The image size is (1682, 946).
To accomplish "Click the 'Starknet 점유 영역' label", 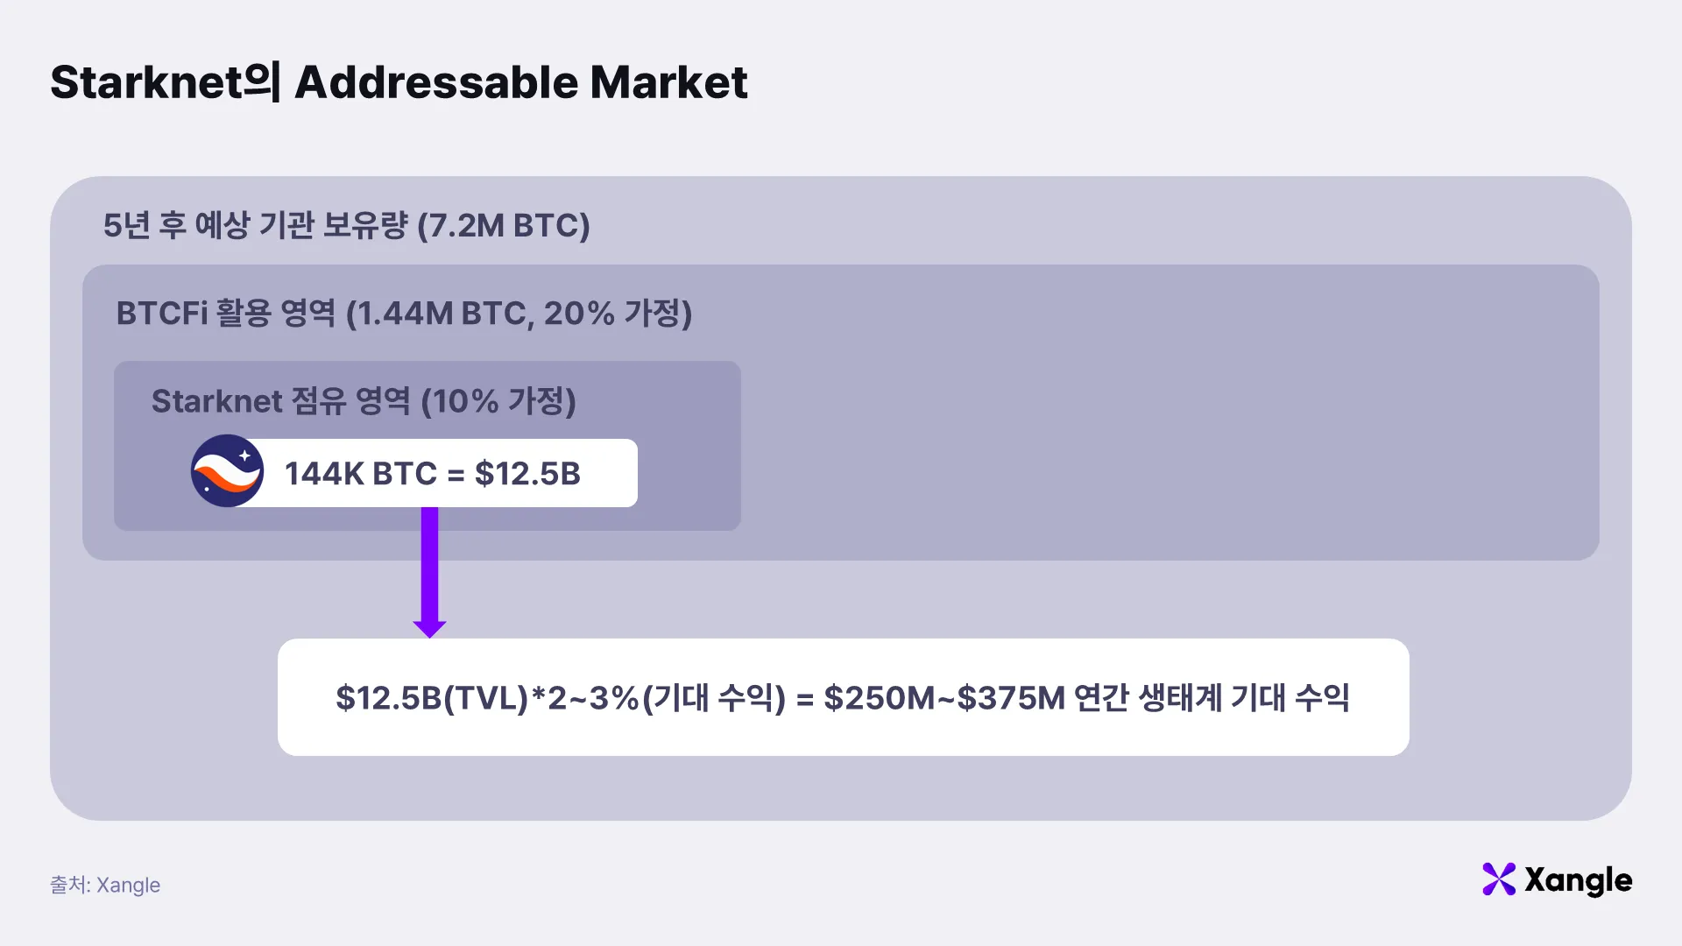I will [281, 401].
